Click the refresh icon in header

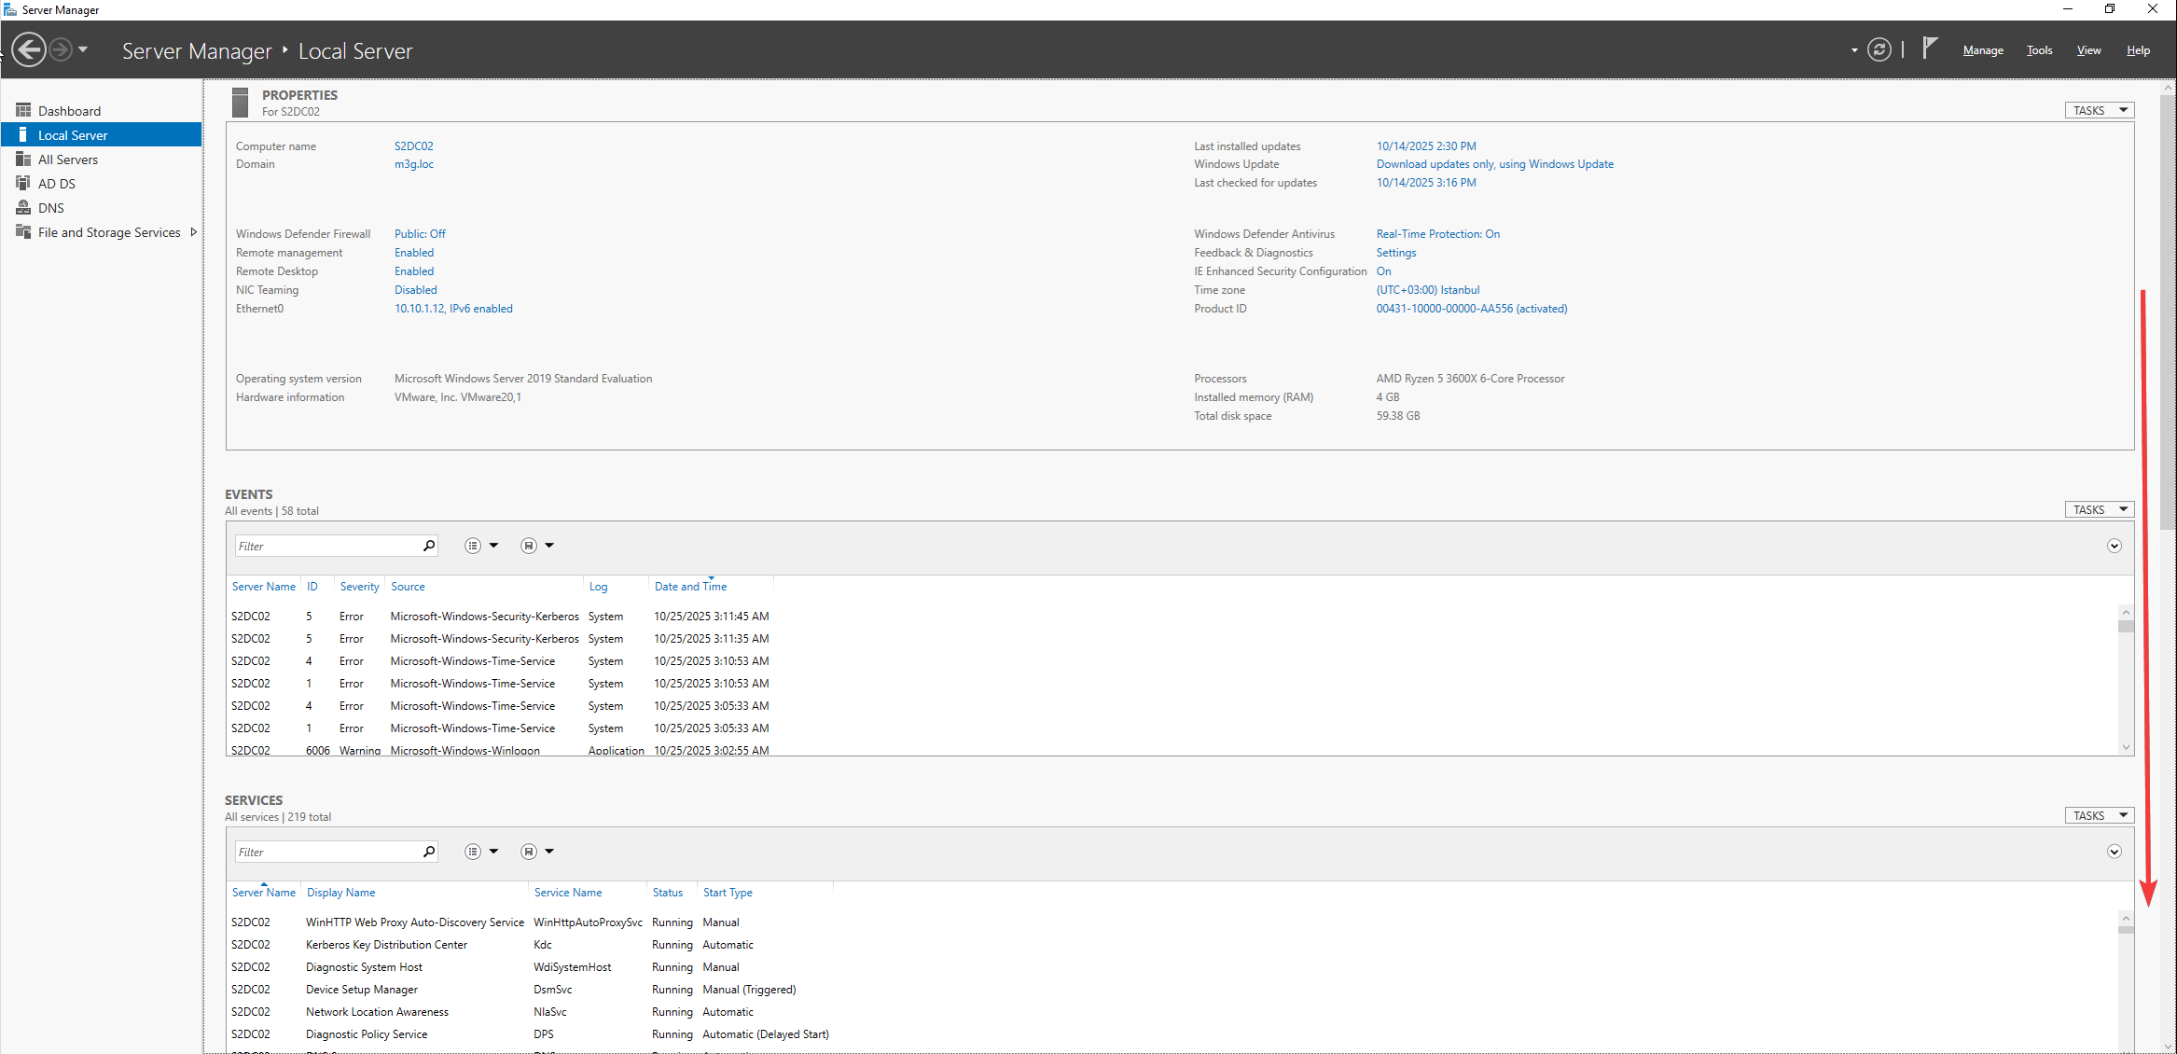[1879, 50]
